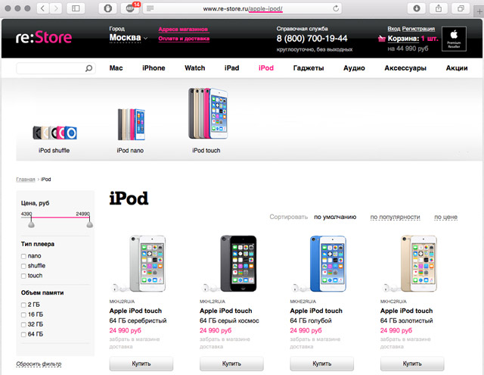This screenshot has width=484, height=375.
Task: Open the iPhone menu item
Action: pos(154,68)
